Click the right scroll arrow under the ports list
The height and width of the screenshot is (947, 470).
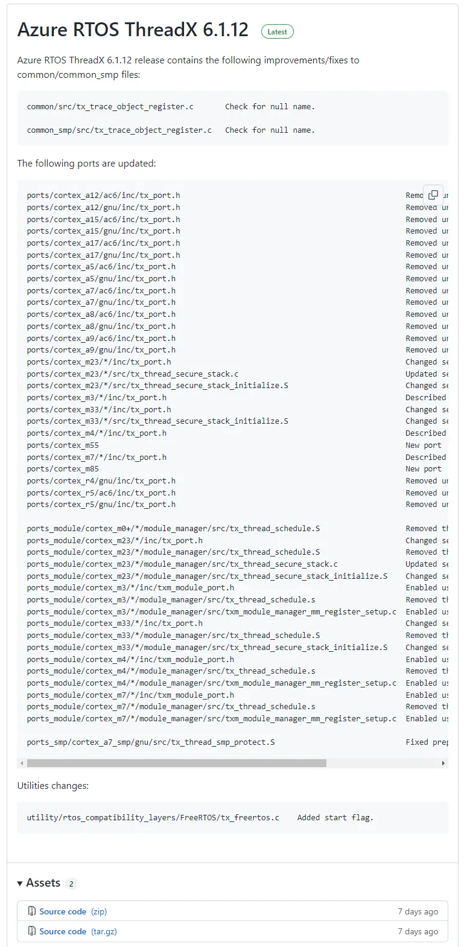443,763
